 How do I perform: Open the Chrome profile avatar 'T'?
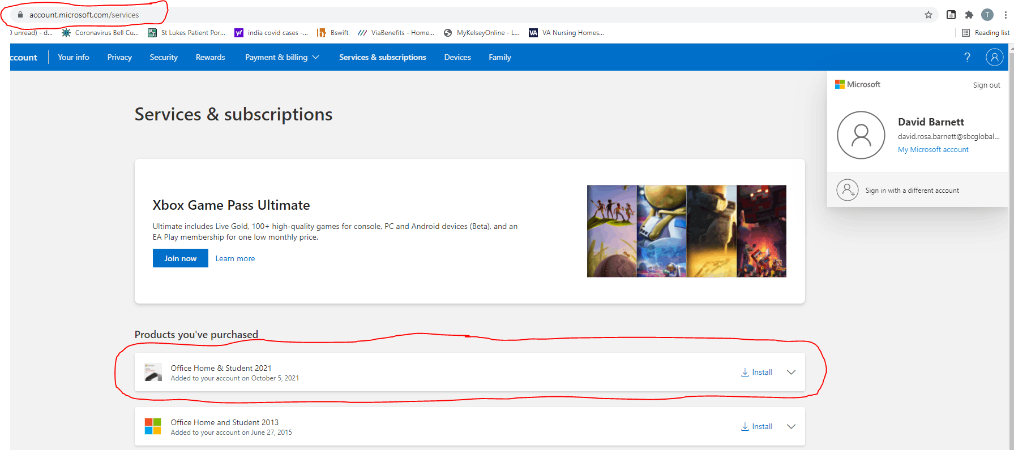click(x=987, y=15)
